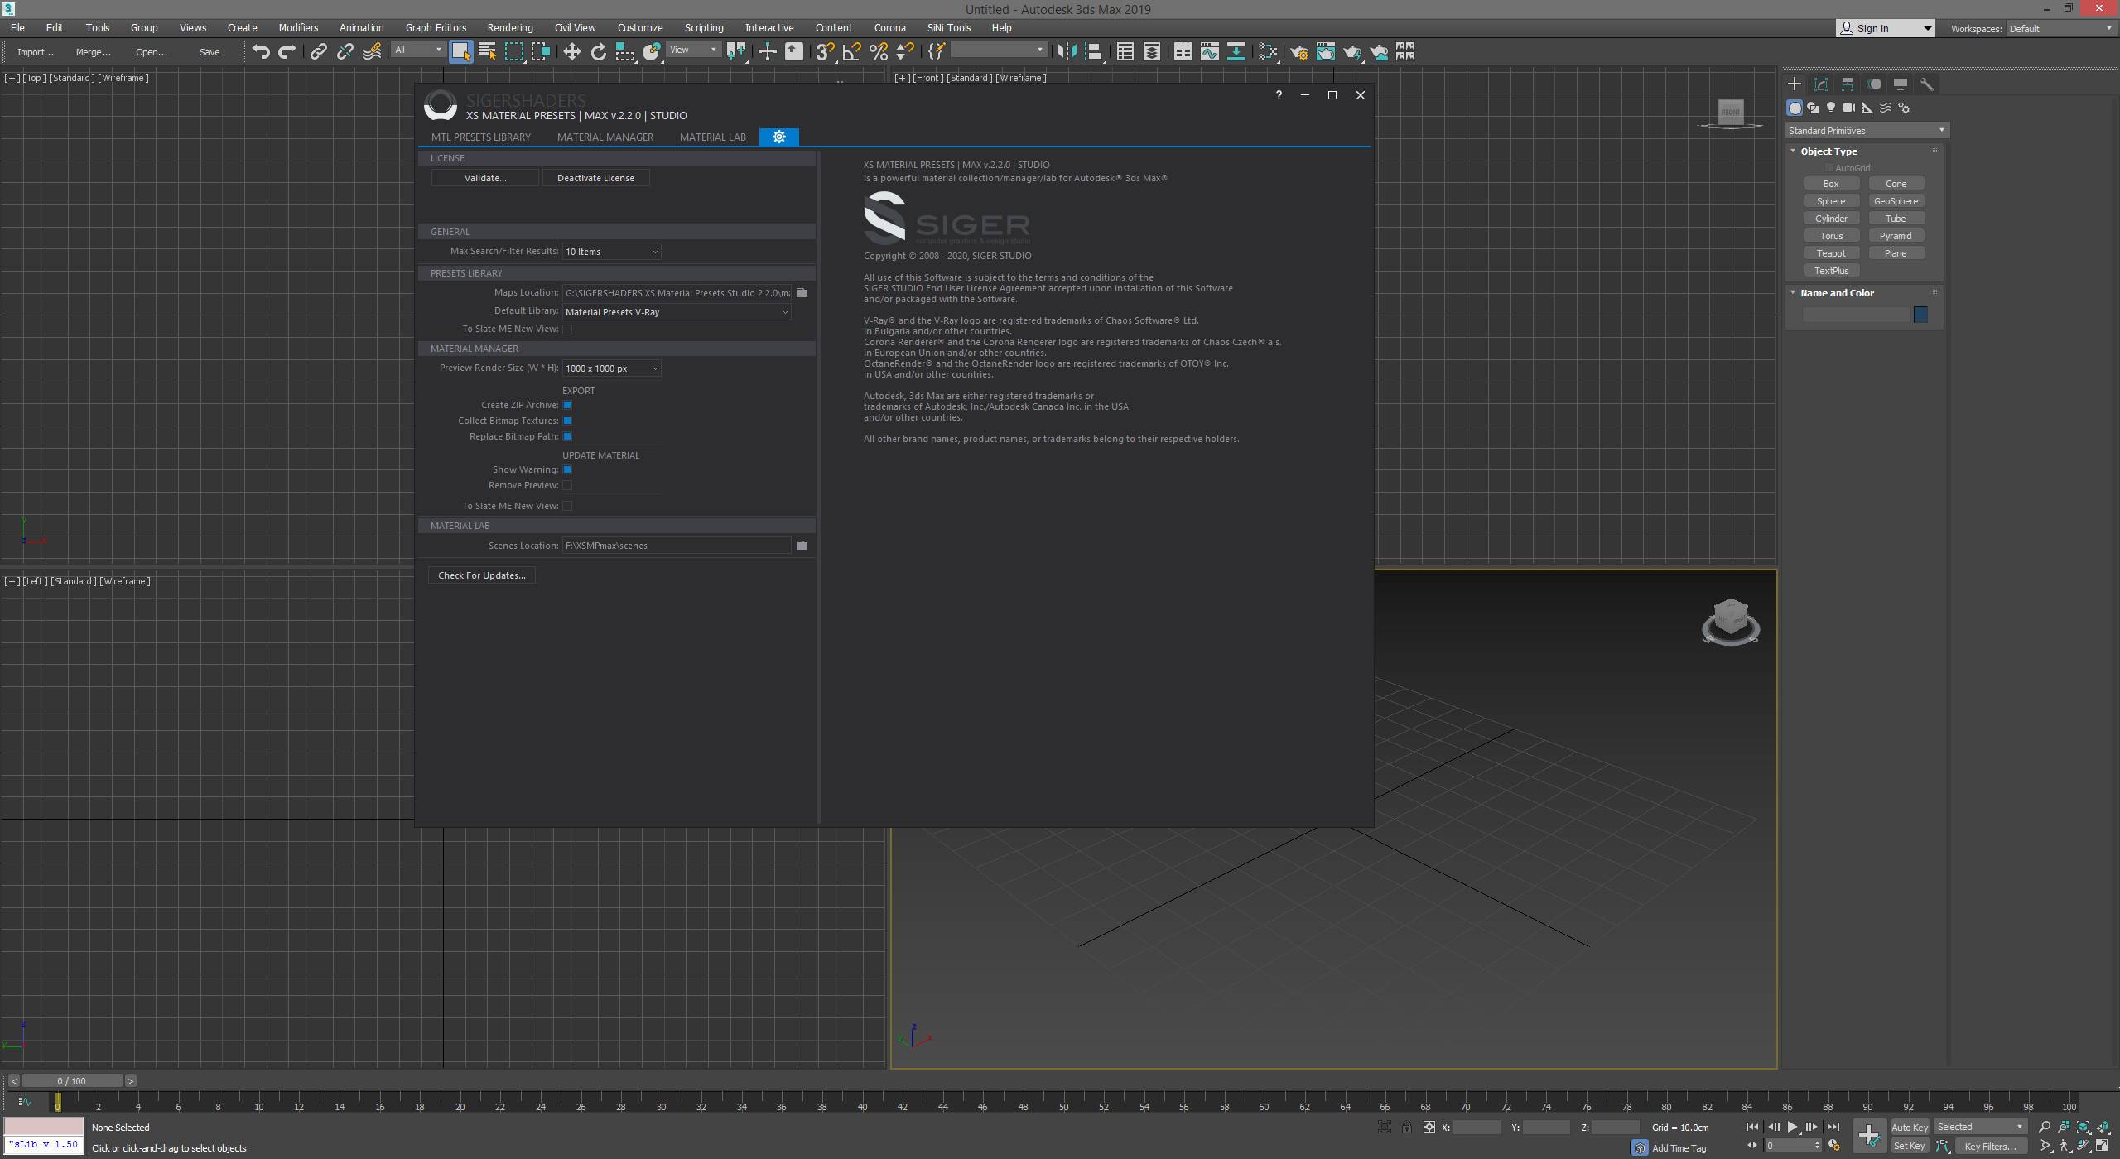The image size is (2120, 1159).
Task: Click the Validate... license button
Action: coord(485,178)
